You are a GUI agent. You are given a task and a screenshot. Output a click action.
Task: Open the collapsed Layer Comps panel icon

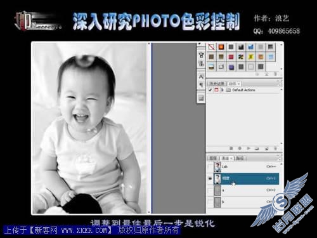201,98
